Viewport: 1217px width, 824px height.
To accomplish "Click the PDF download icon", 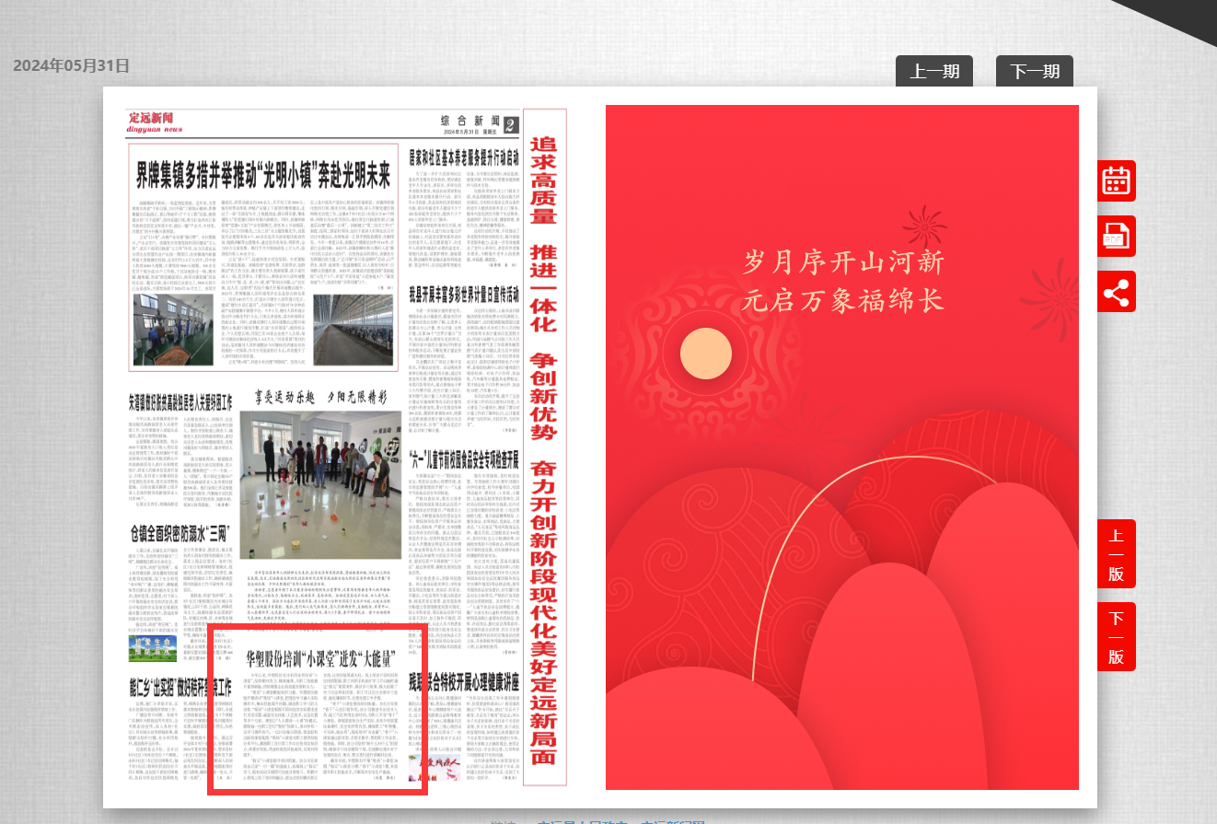I will (x=1116, y=236).
